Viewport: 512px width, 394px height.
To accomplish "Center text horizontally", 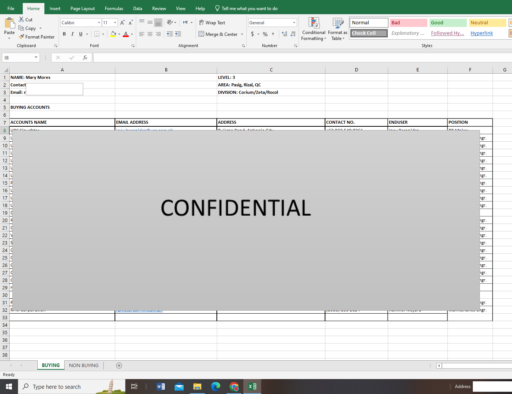I will pyautogui.click(x=150, y=34).
